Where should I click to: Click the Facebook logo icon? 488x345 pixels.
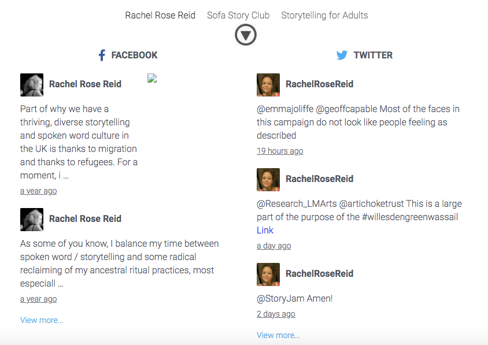click(x=102, y=55)
